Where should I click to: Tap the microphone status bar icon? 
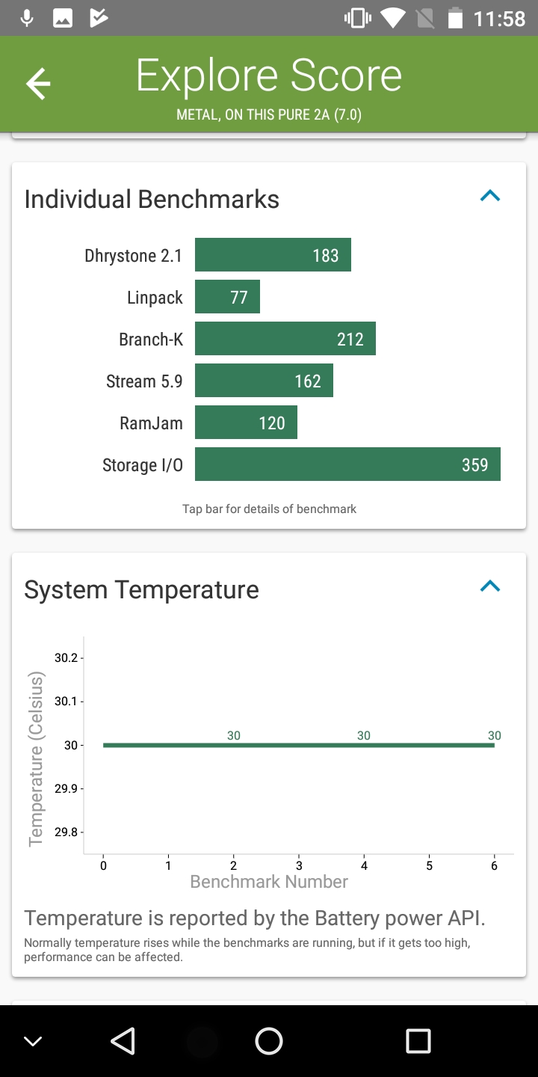[27, 18]
